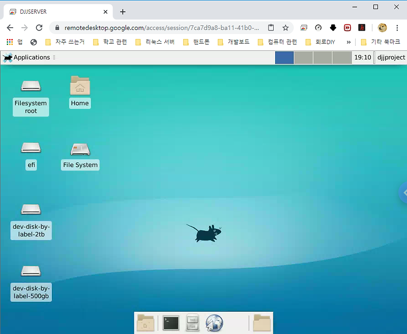Click the clipboard icon in the address bar
This screenshot has width=407, height=334.
click(x=271, y=28)
